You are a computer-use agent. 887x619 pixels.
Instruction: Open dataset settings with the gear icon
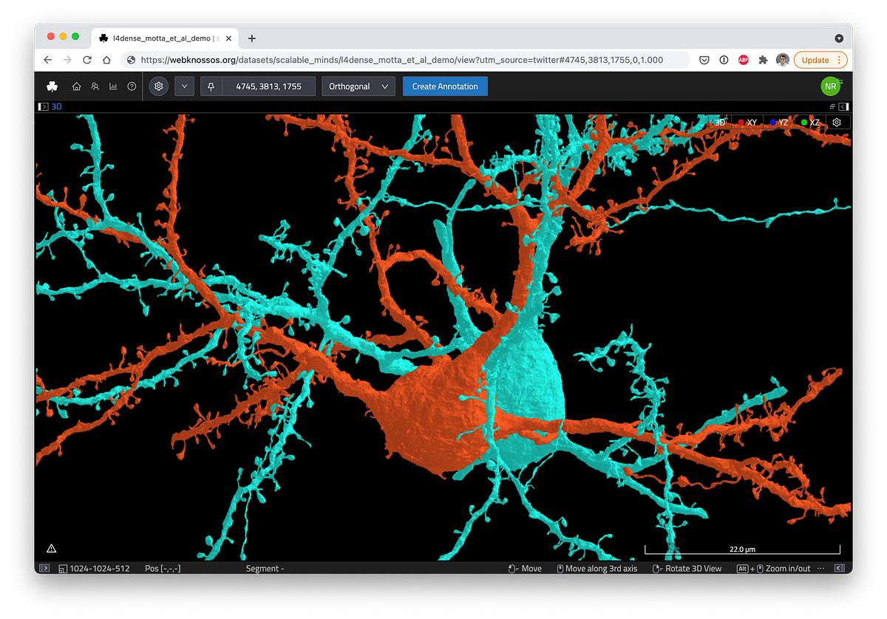(158, 86)
